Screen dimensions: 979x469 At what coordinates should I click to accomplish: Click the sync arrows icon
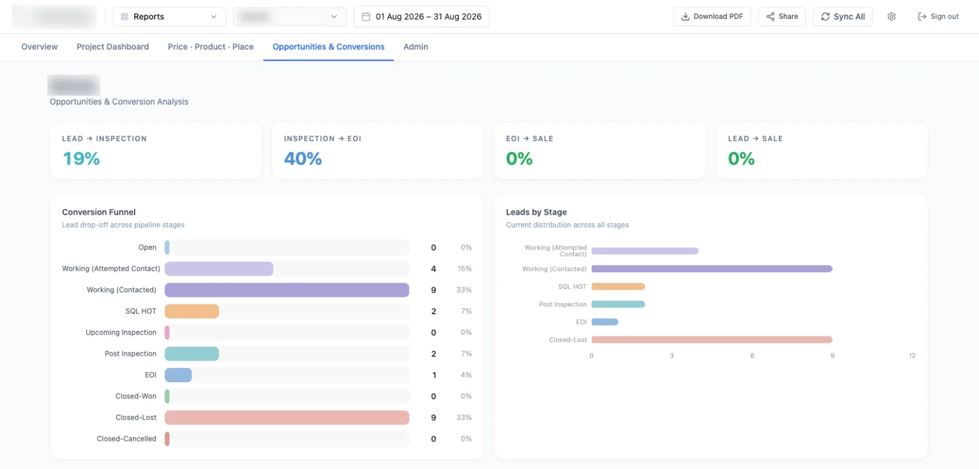pyautogui.click(x=825, y=17)
